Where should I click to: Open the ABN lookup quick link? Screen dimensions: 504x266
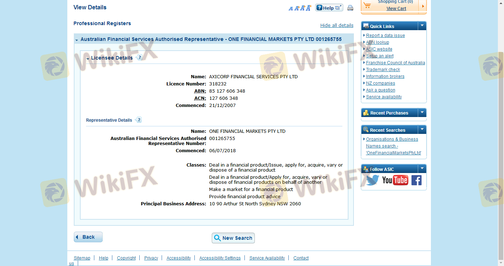pos(377,42)
